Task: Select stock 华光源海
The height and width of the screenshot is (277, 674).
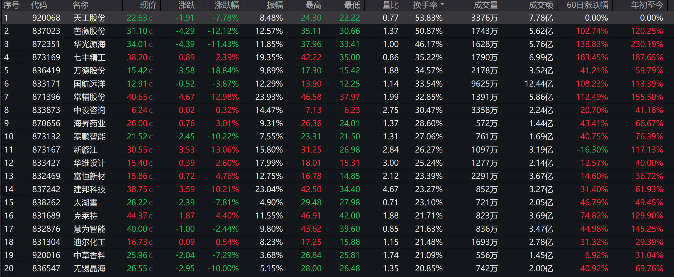Action: tap(89, 44)
